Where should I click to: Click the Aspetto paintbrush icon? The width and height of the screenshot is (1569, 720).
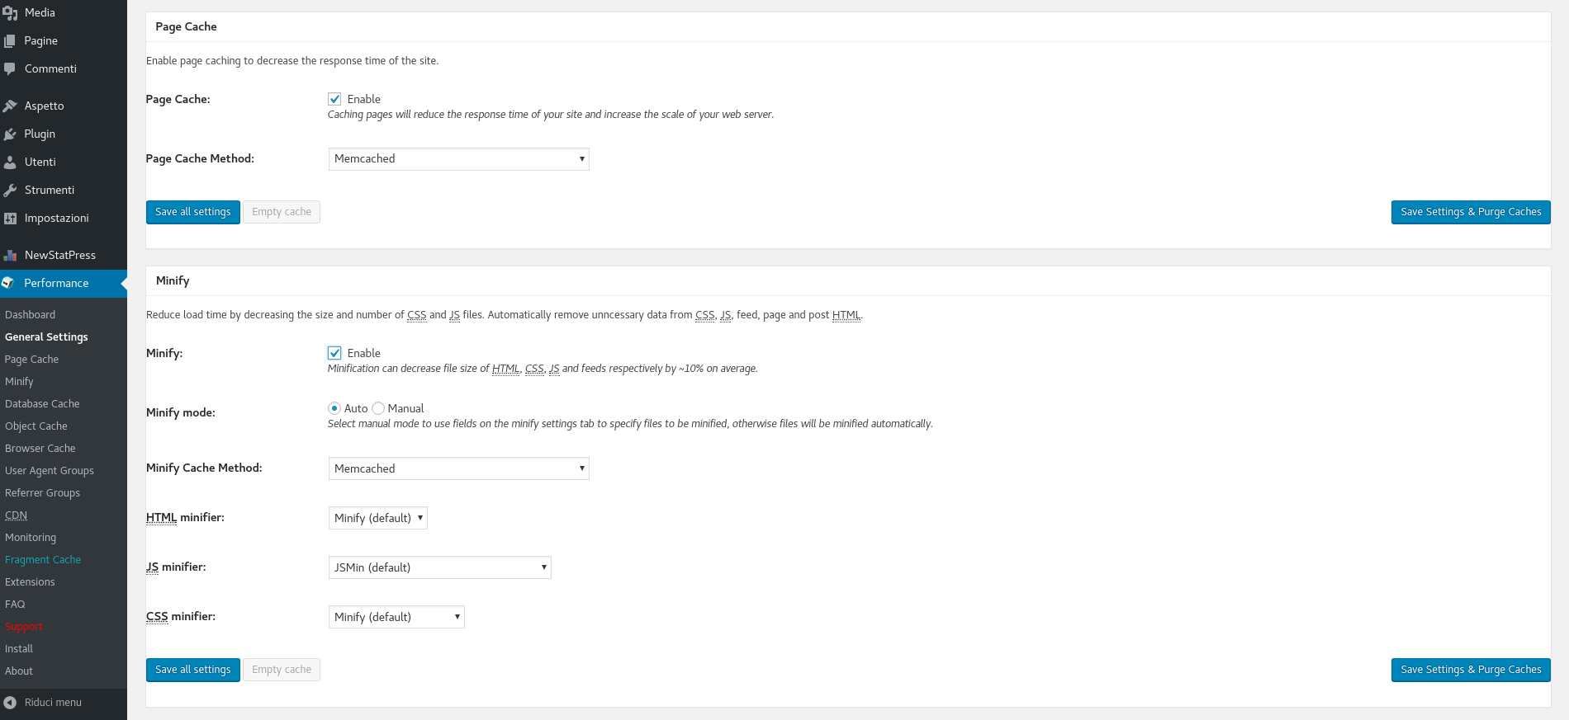pos(10,106)
